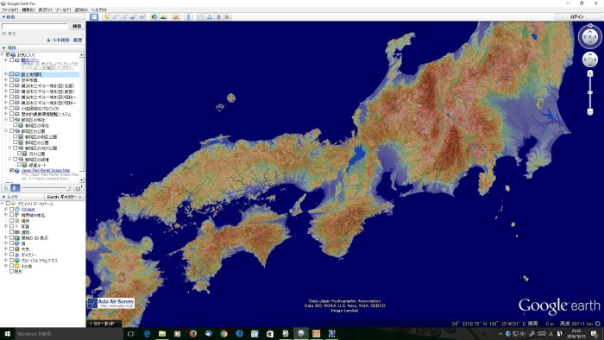The width and height of the screenshot is (604, 340).
Task: Expand the ギャラリー layer tree node
Action: 6,255
